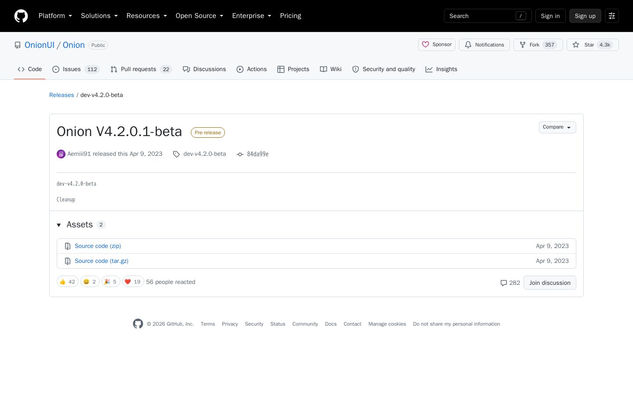Viewport: 633px width, 395px height.
Task: Click the Aemiii91 avatar image
Action: coord(61,154)
